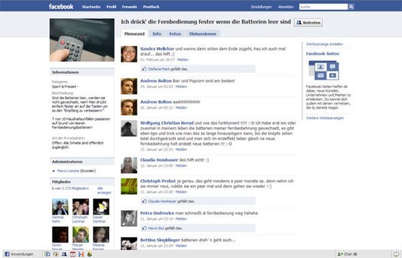Click Abmelden in the top bar
The height and width of the screenshot is (258, 402).
(x=286, y=7)
